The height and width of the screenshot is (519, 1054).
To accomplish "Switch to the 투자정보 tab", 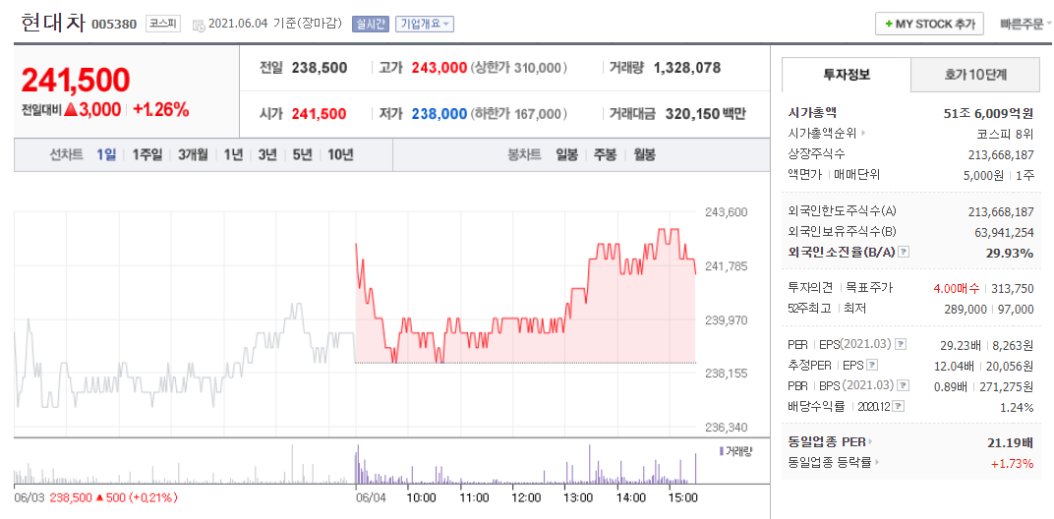I will 847,75.
